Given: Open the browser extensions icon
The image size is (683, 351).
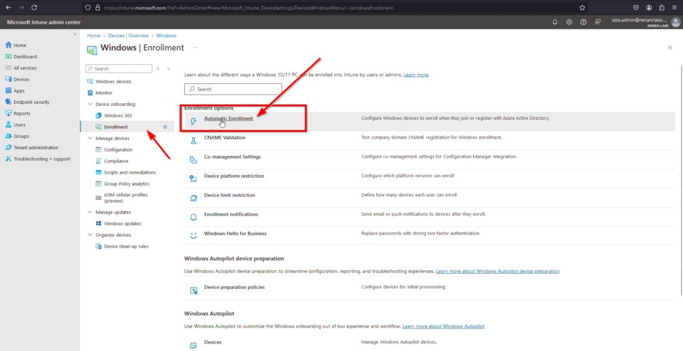Looking at the screenshot, I should 662,7.
